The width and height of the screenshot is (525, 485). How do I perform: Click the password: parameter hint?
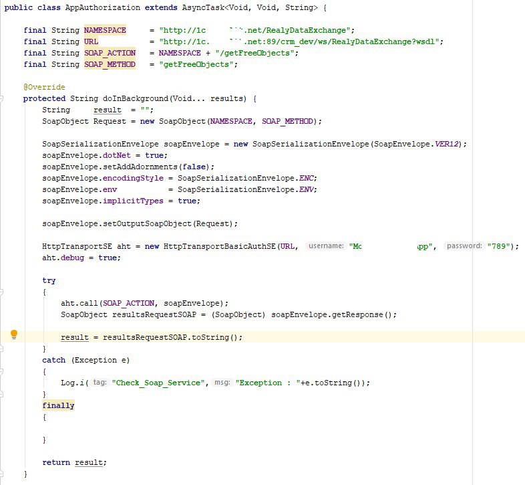(464, 246)
